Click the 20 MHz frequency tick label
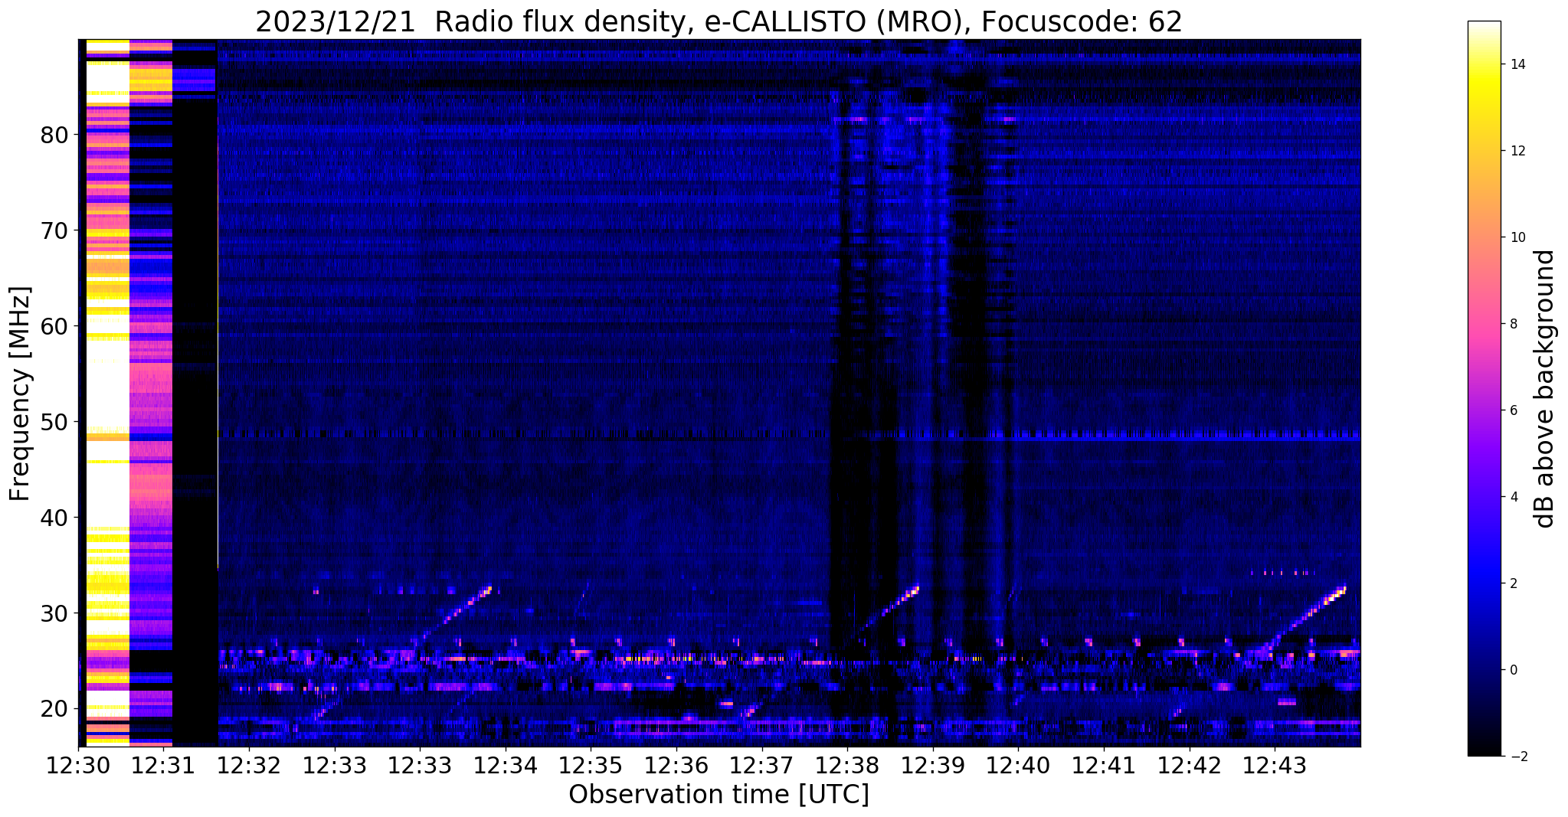Image resolution: width=1568 pixels, height=817 pixels. 54,709
